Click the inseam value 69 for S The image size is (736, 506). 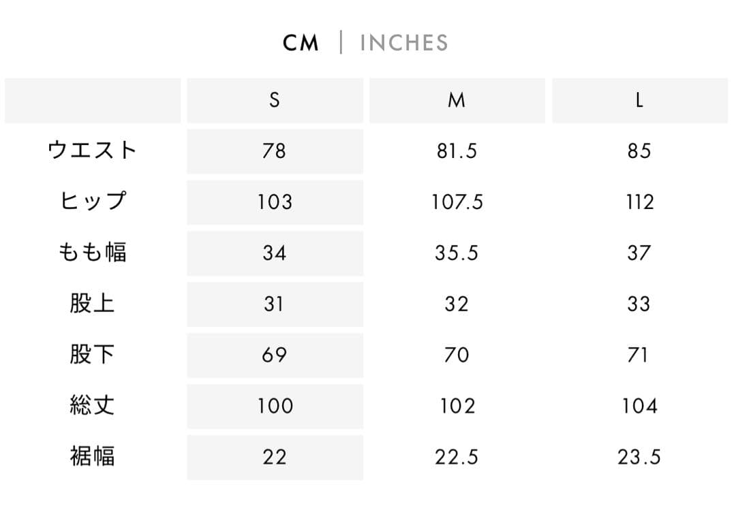coord(275,355)
